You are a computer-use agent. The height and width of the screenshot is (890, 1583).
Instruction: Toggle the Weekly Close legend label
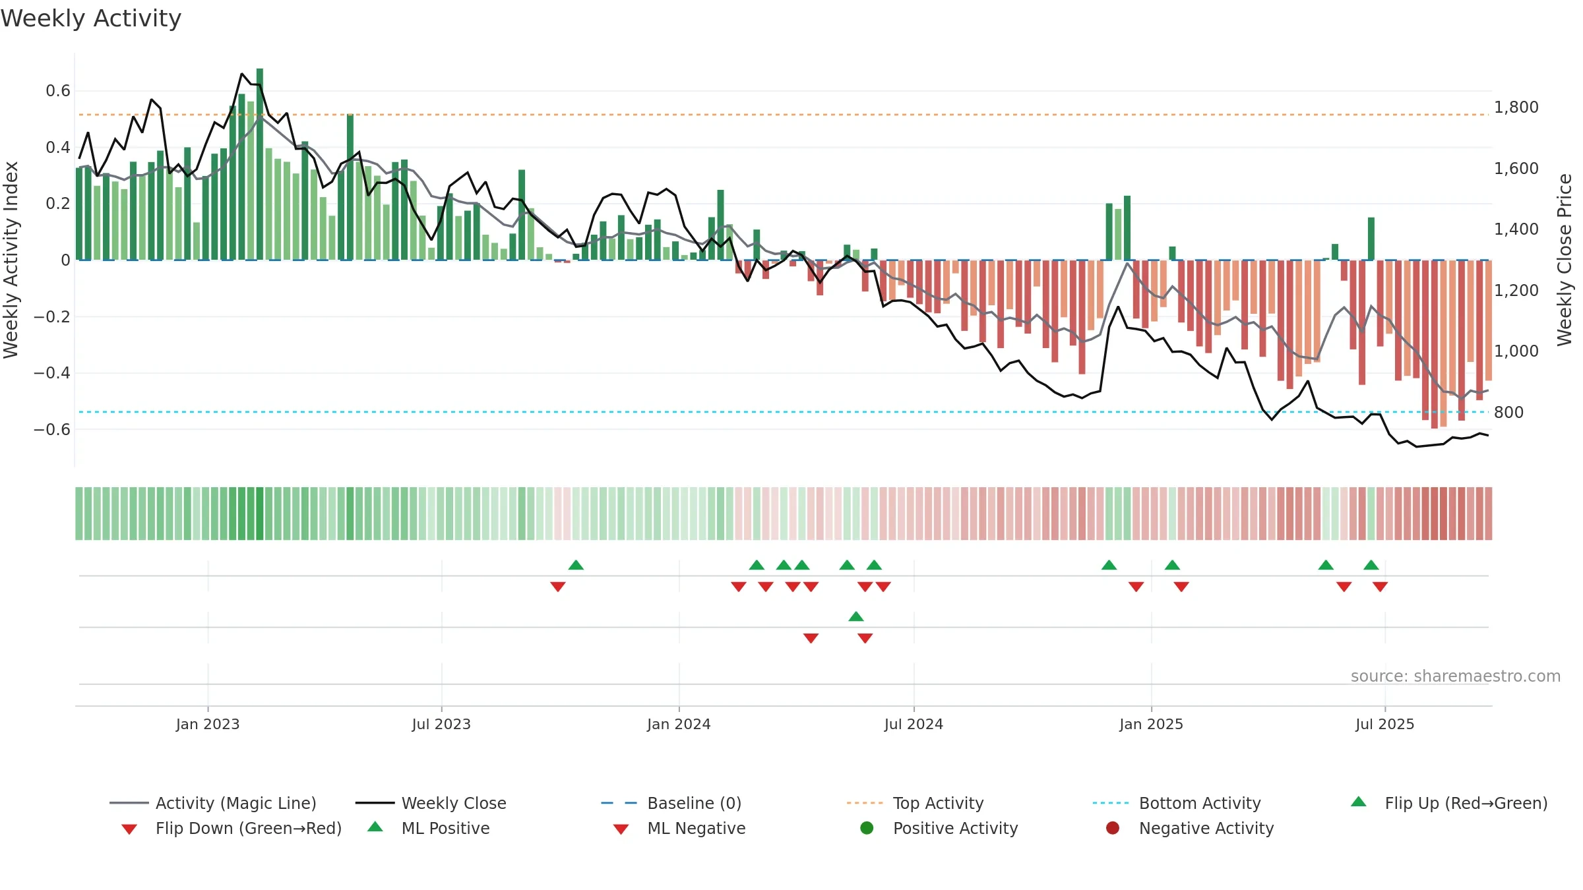click(x=454, y=803)
